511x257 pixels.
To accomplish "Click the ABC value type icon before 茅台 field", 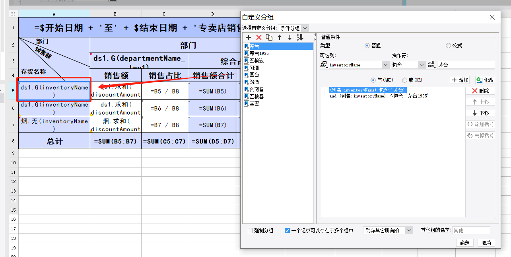I will (431, 65).
